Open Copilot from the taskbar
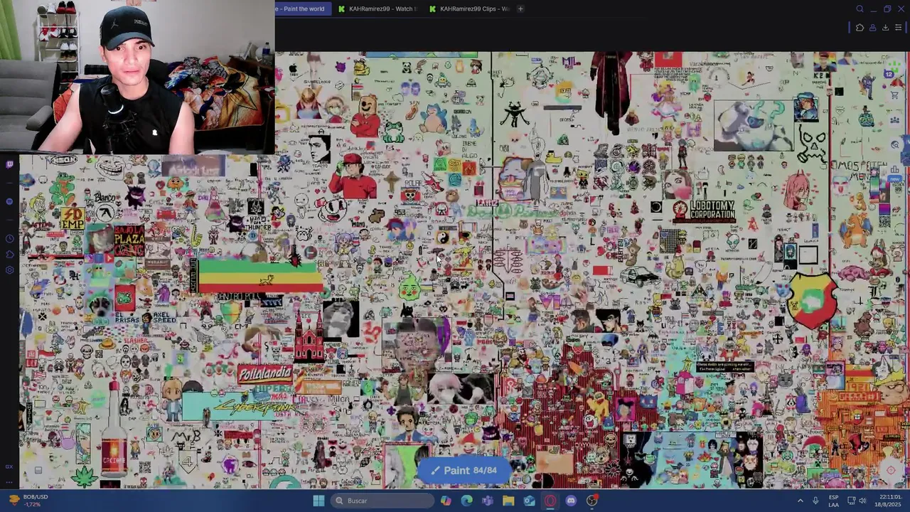 (x=446, y=501)
